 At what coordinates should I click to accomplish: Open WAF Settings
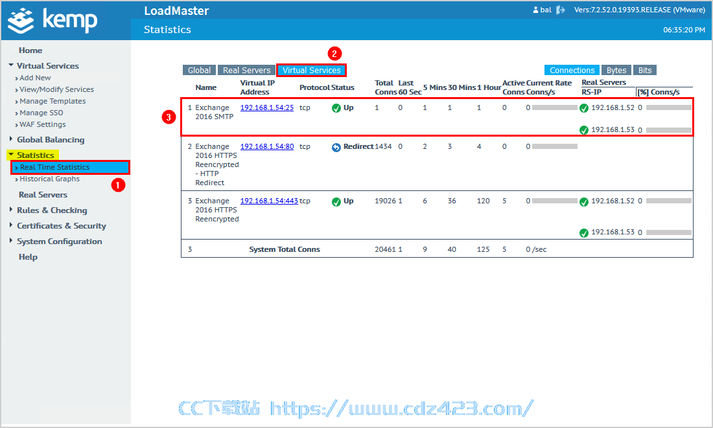click(x=42, y=124)
